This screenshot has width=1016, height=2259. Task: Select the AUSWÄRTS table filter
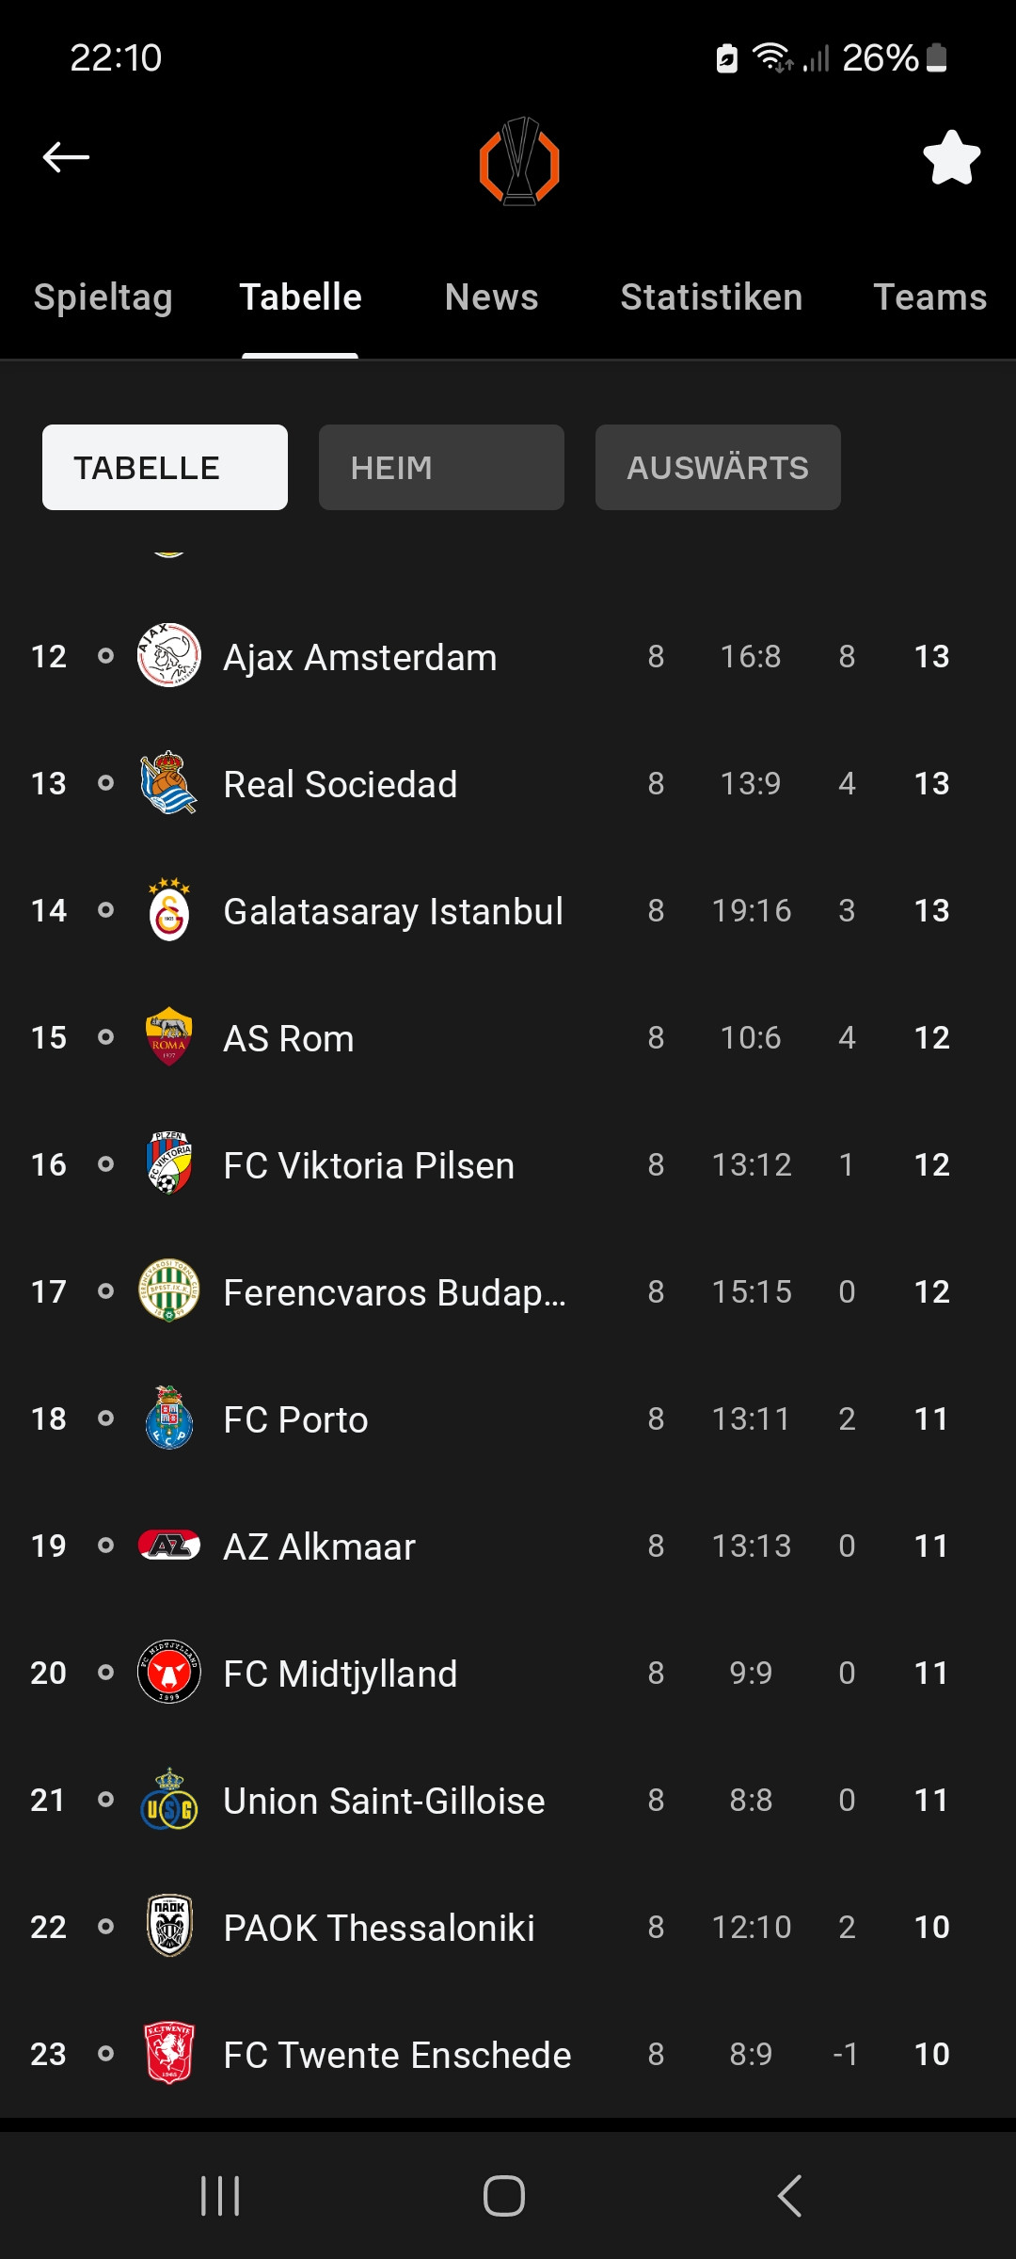coord(718,468)
